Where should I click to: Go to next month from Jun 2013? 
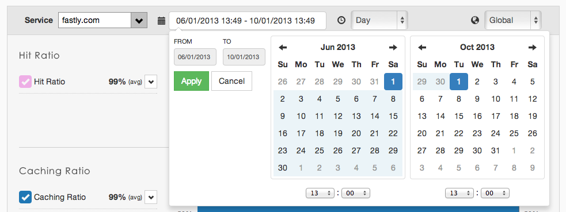tap(393, 47)
